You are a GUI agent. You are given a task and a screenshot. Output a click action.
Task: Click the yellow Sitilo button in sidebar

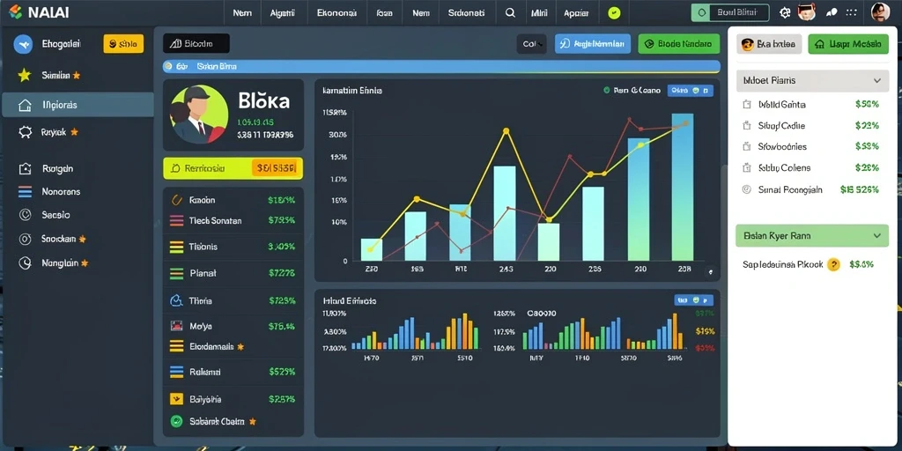123,44
